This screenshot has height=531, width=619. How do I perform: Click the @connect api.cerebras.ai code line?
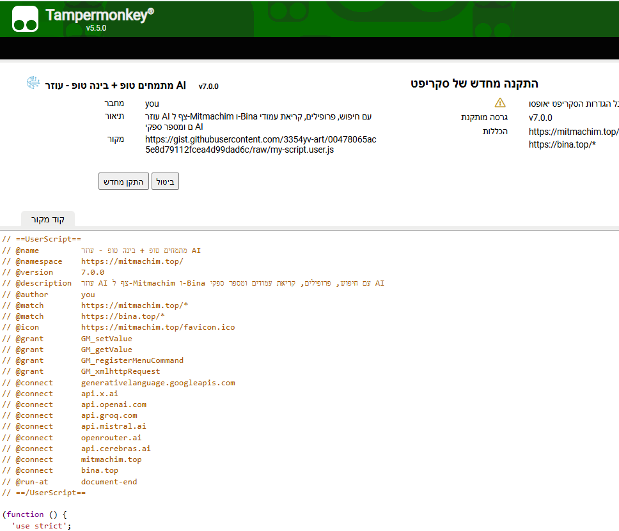(x=77, y=449)
